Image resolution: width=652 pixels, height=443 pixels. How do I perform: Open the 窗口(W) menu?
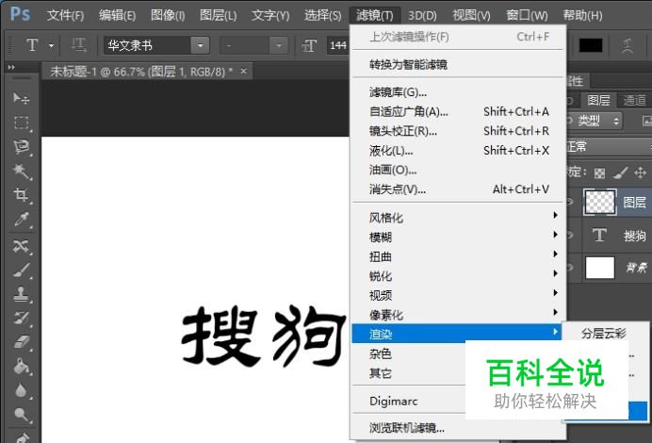[x=527, y=15]
